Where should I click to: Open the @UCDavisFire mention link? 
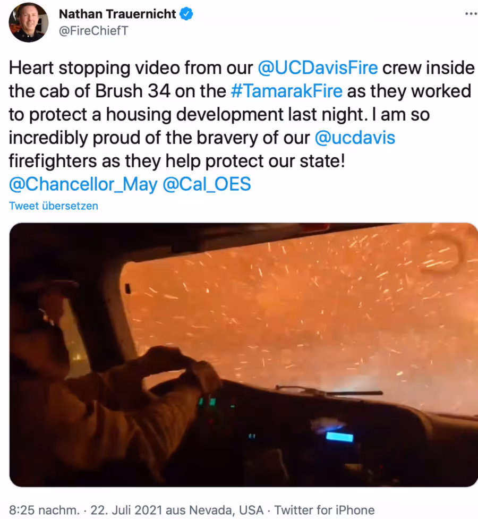coord(318,68)
